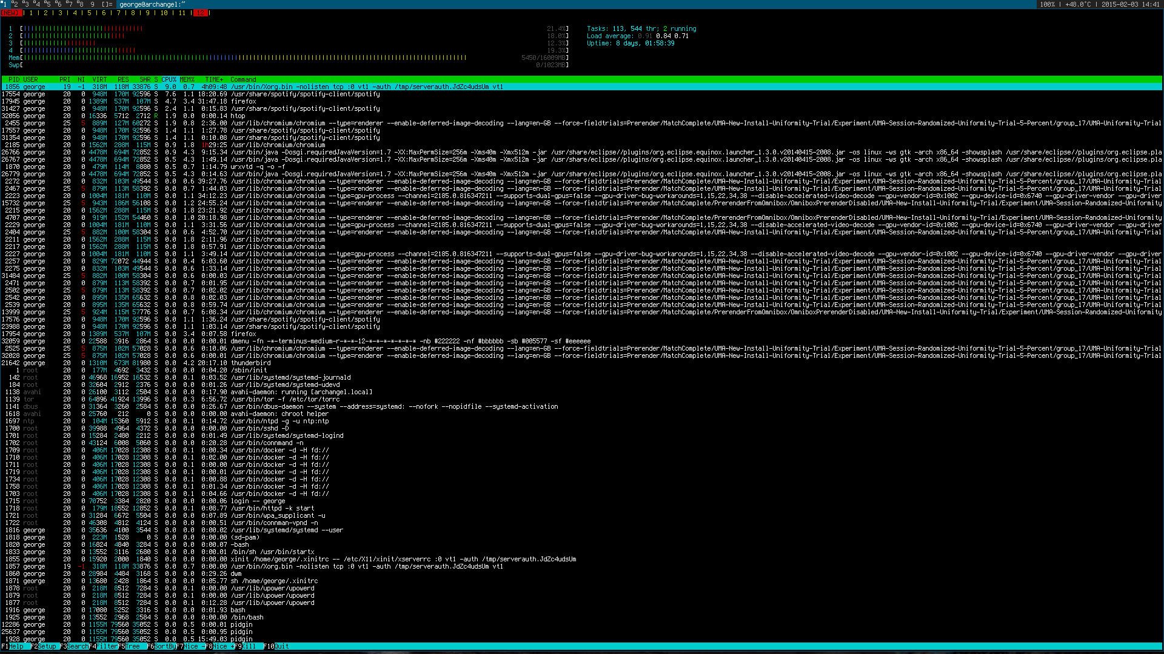Select thunderbird process row PID 21642
1164x654 pixels.
coord(582,363)
